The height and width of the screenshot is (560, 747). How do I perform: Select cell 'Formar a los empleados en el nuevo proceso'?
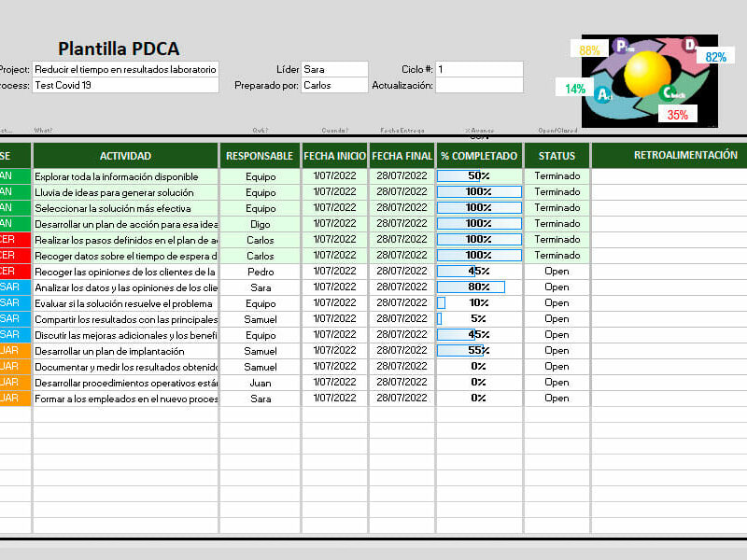click(126, 399)
